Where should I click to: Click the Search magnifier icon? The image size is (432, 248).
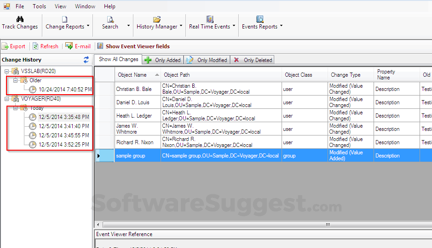click(x=110, y=19)
